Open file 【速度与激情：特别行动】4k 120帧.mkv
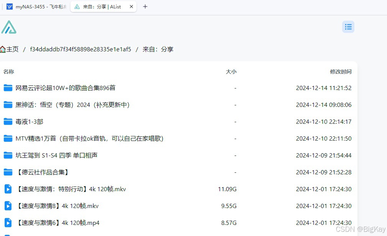The height and width of the screenshot is (236, 387). click(x=71, y=189)
